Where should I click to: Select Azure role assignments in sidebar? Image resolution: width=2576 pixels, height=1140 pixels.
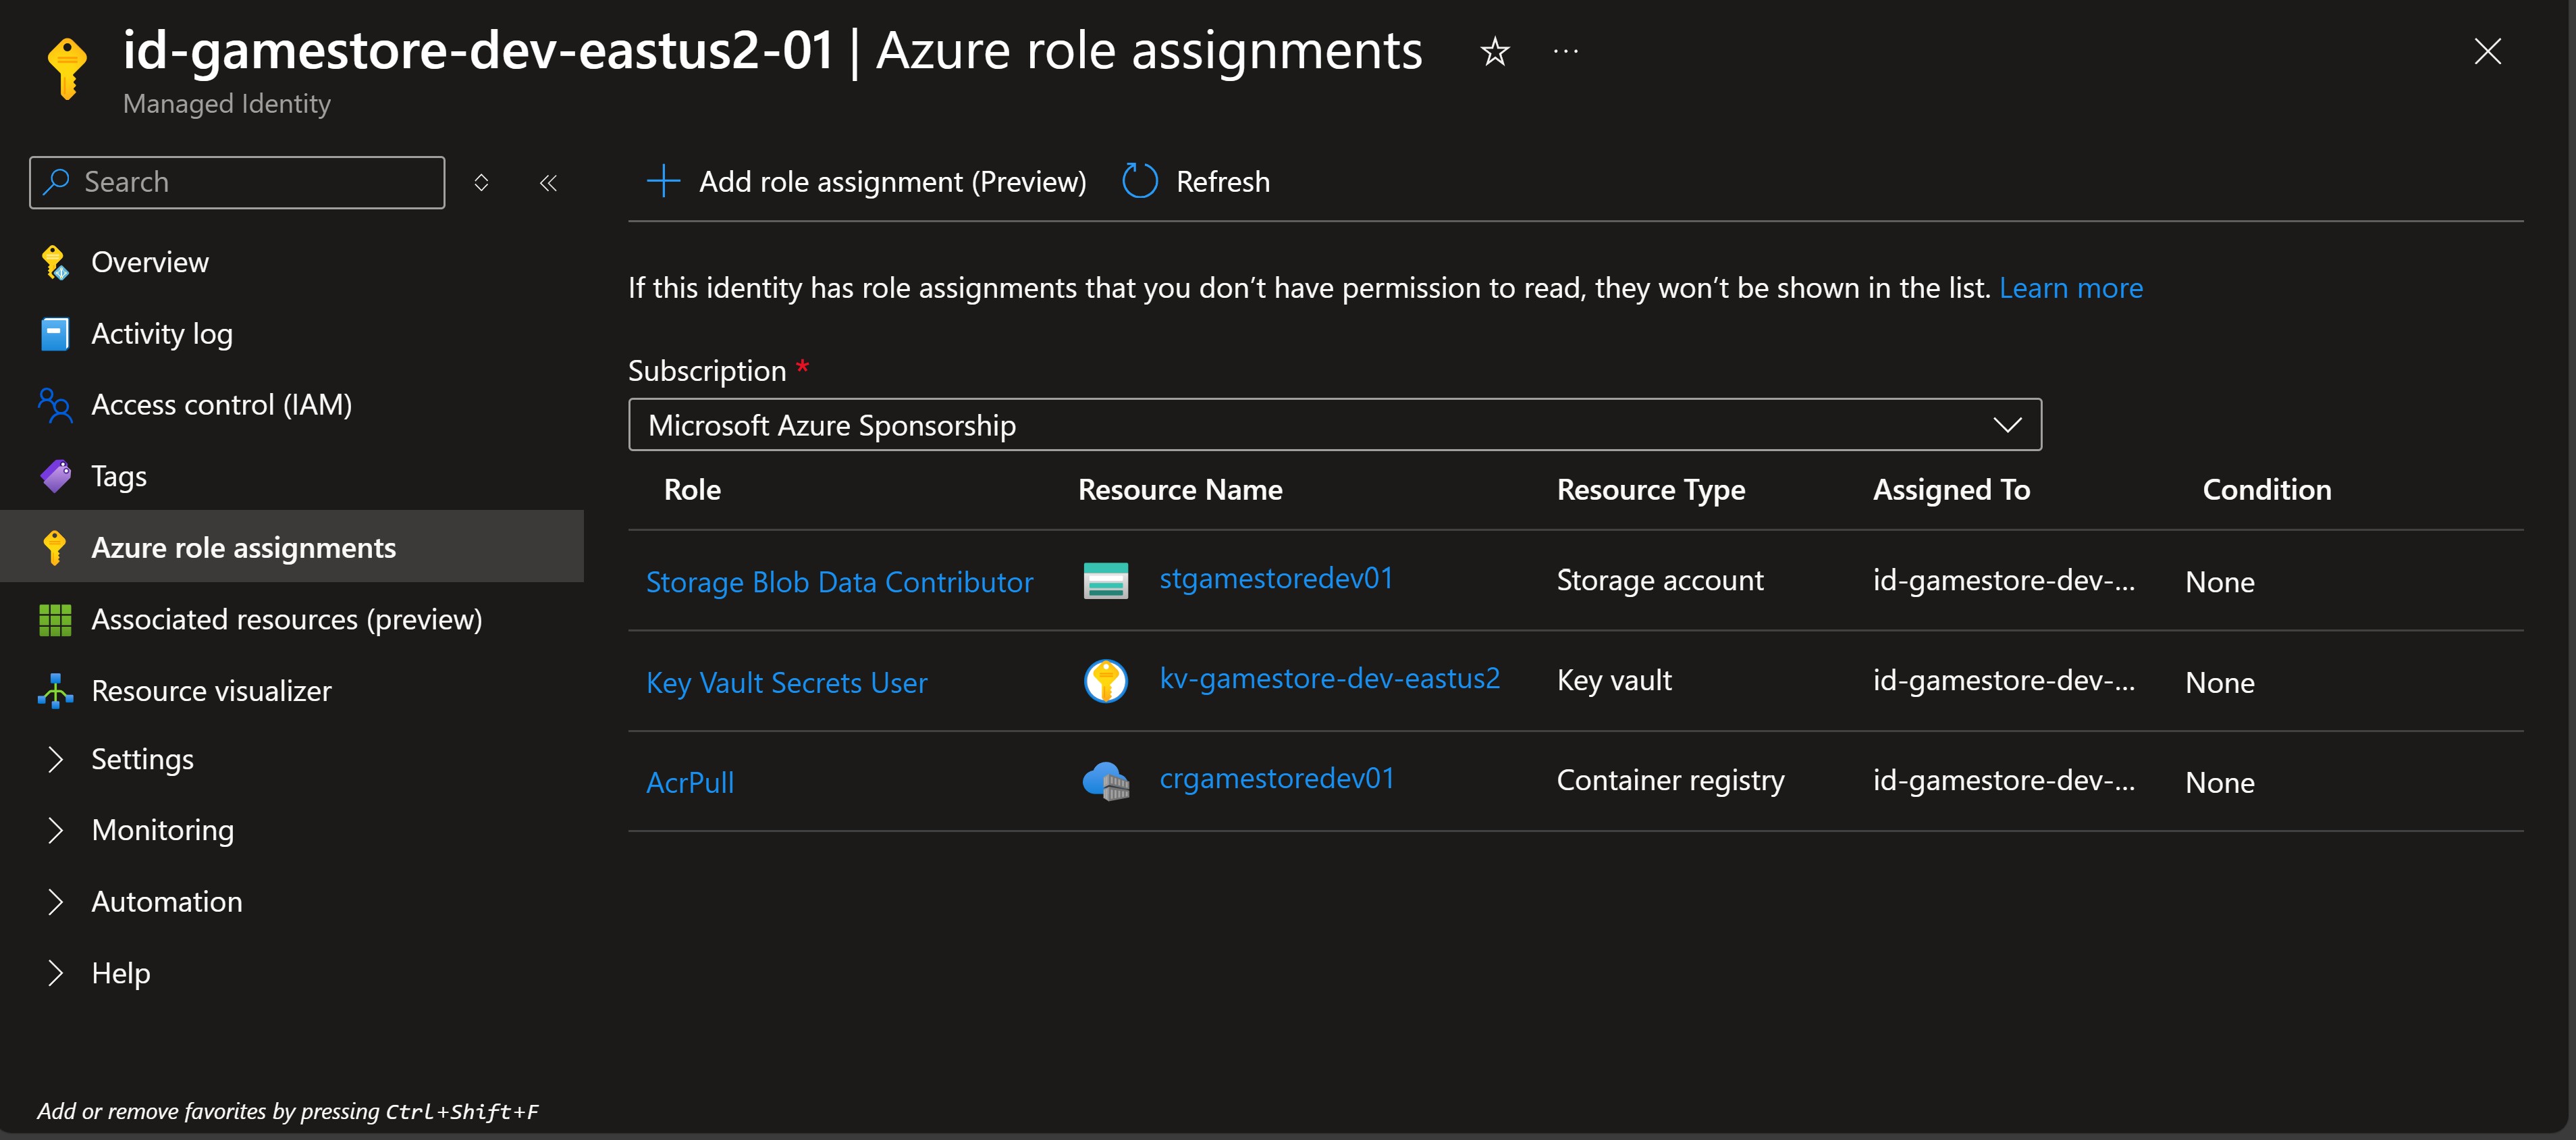[292, 546]
